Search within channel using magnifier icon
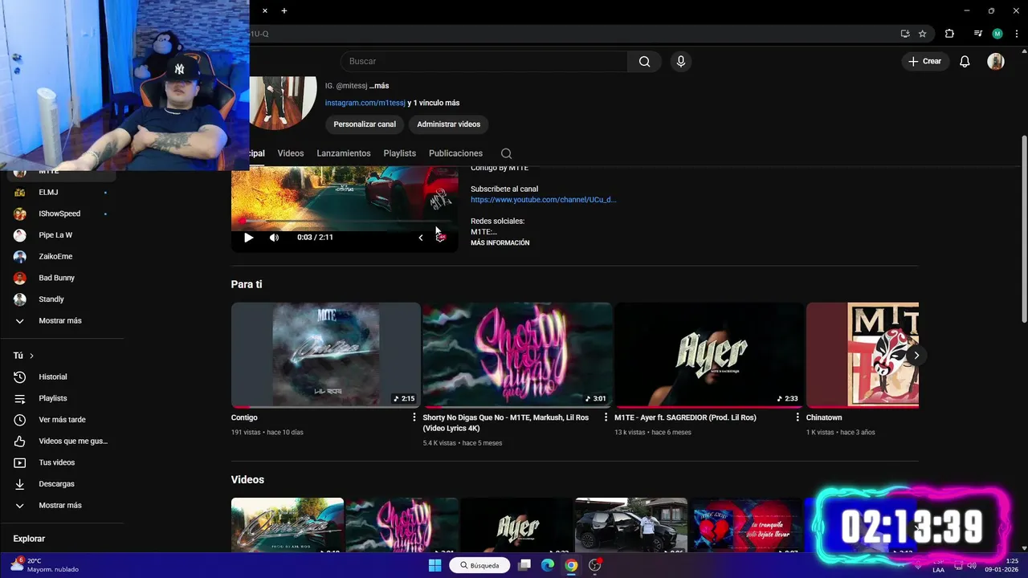Viewport: 1028px width, 578px height. 506,153
